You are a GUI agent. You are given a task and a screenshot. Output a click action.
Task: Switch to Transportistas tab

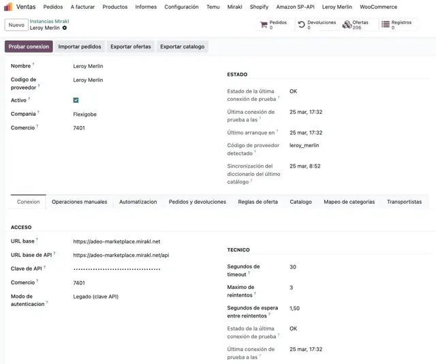pos(404,202)
